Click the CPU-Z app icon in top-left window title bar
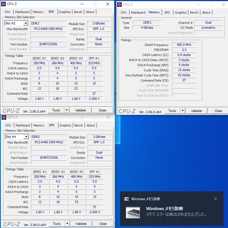Image resolution: width=228 pixels, height=228 pixels. click(x=3, y=4)
